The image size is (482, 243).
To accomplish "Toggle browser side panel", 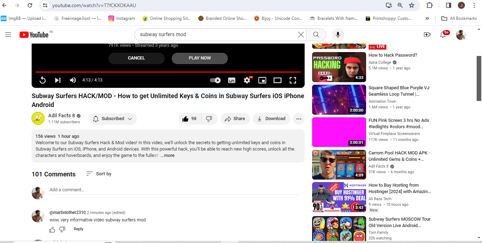I will pyautogui.click(x=449, y=5).
